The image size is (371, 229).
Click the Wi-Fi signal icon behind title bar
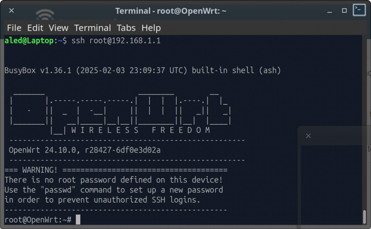click(x=45, y=14)
